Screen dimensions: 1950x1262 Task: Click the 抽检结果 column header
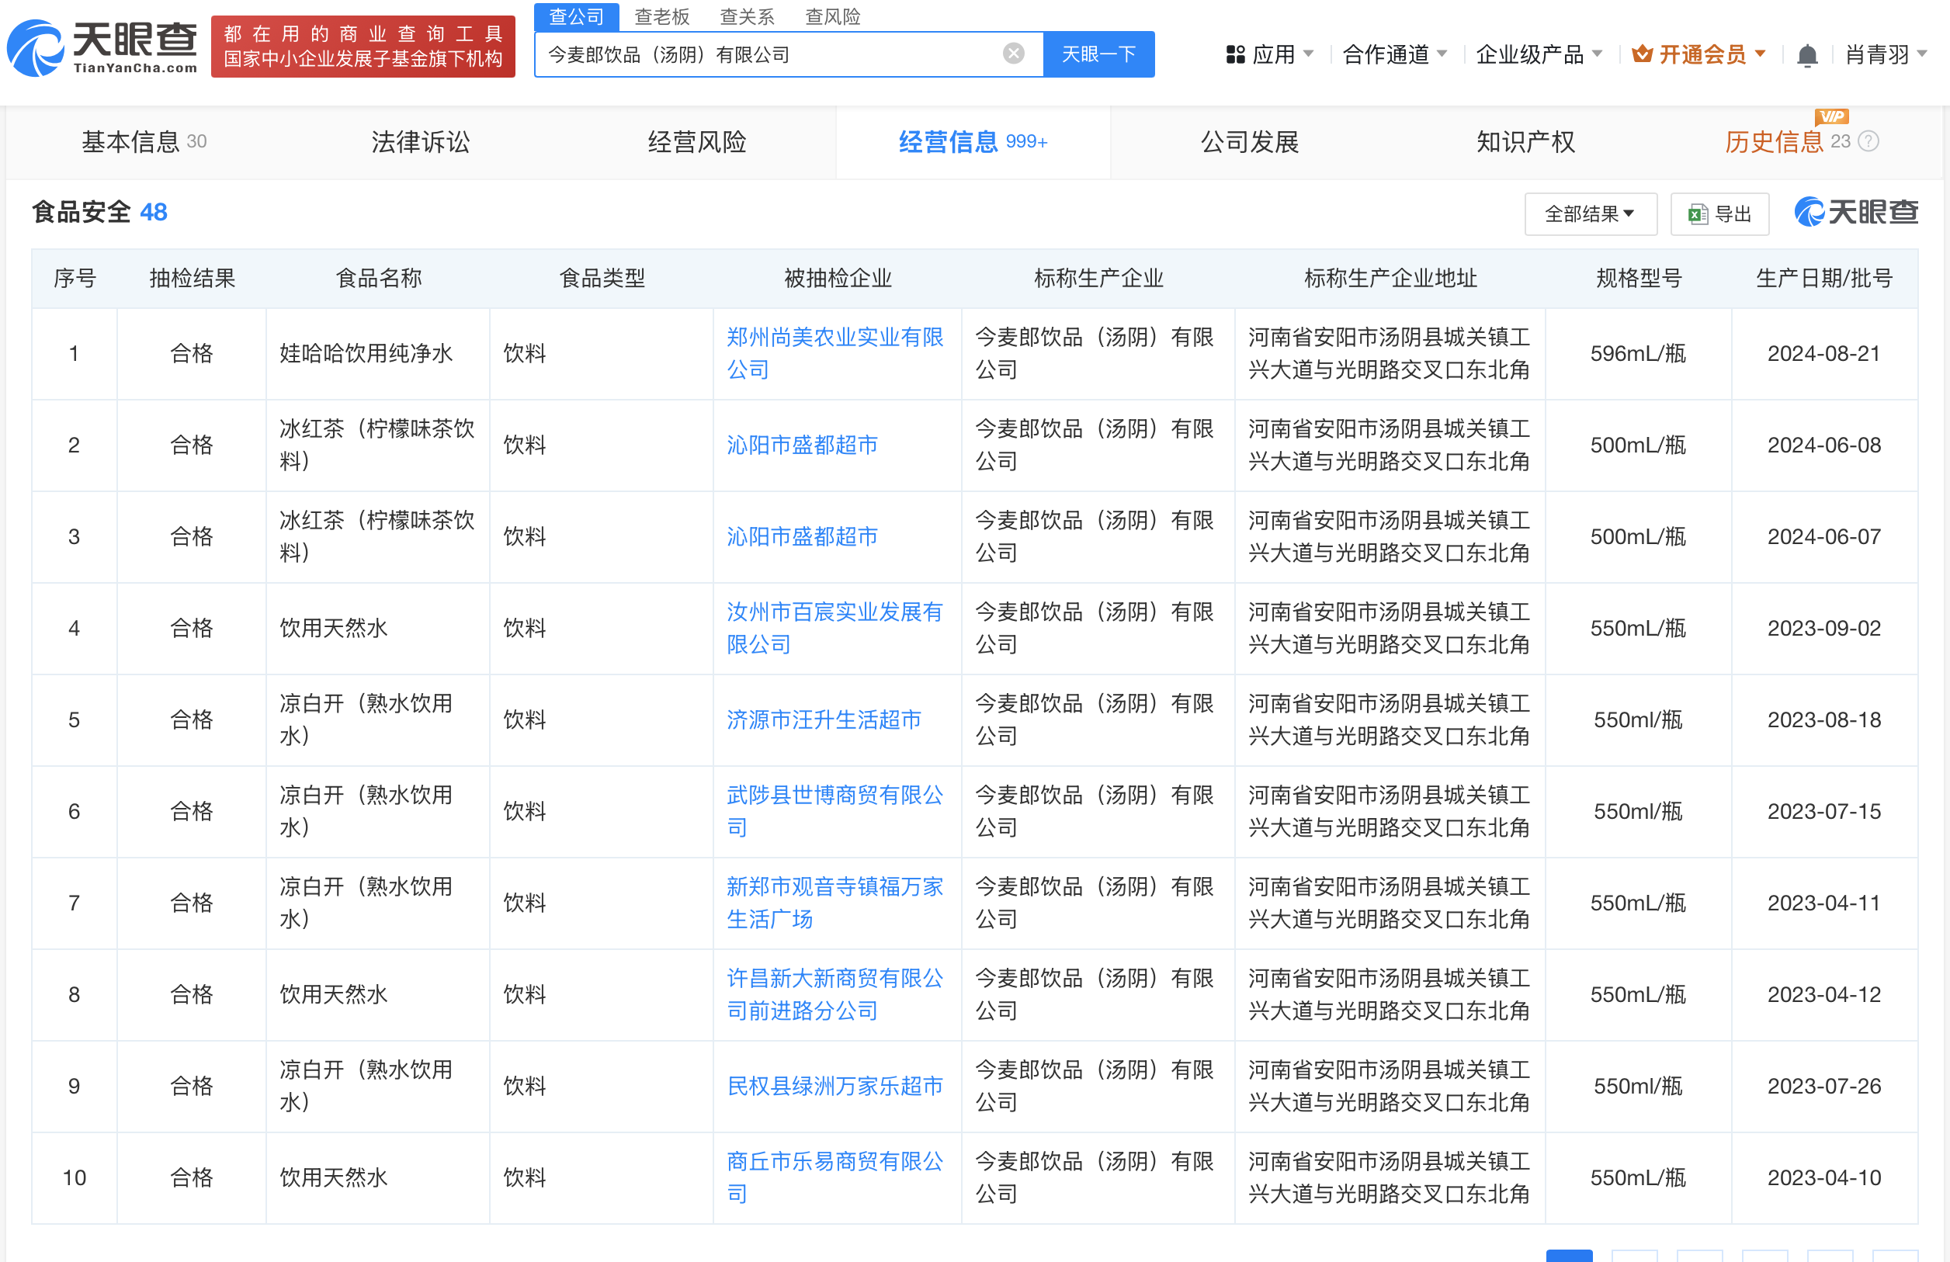point(192,279)
